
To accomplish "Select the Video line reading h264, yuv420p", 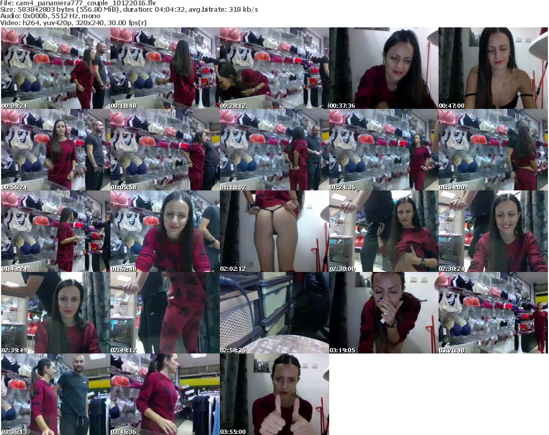I will click(73, 23).
